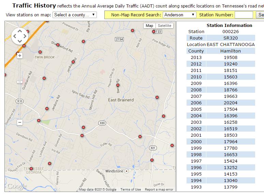The width and height of the screenshot is (264, 194).
Task: Open the Terms of Use link
Action: click(x=131, y=190)
